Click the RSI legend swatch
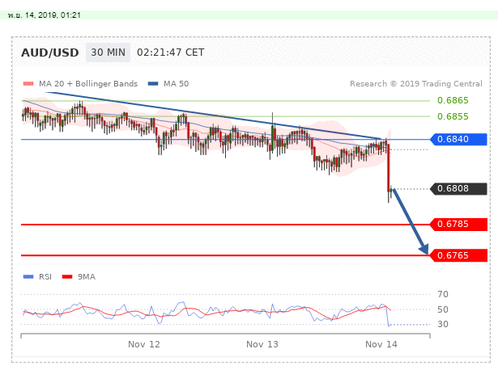This screenshot has height=370, width=498. tap(28, 277)
